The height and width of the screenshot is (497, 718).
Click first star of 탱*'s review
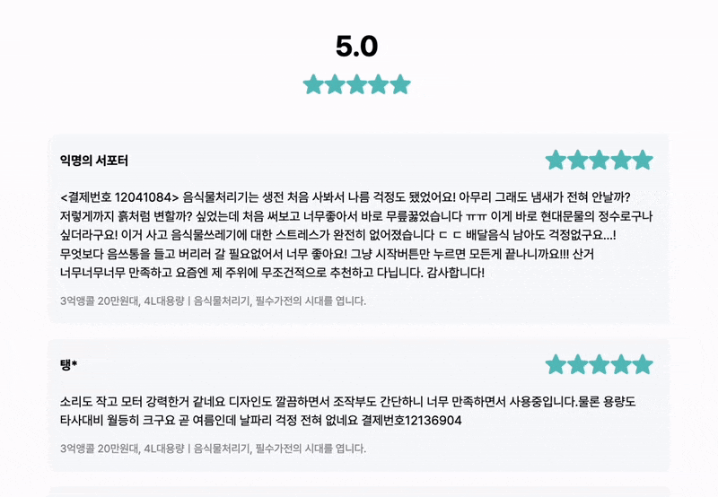556,364
